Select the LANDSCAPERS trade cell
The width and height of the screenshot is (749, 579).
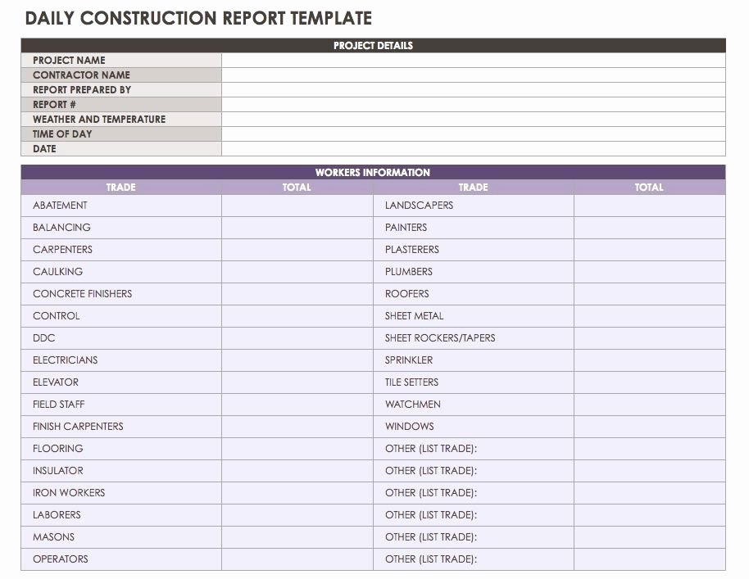click(x=474, y=206)
